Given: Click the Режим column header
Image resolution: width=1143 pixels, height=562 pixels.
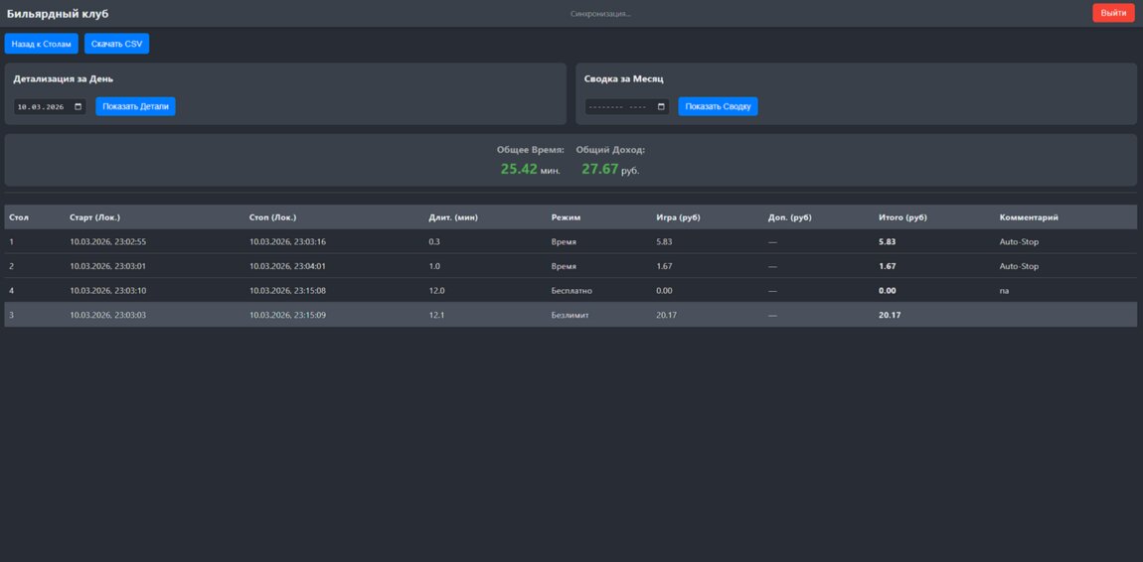Looking at the screenshot, I should [x=566, y=217].
